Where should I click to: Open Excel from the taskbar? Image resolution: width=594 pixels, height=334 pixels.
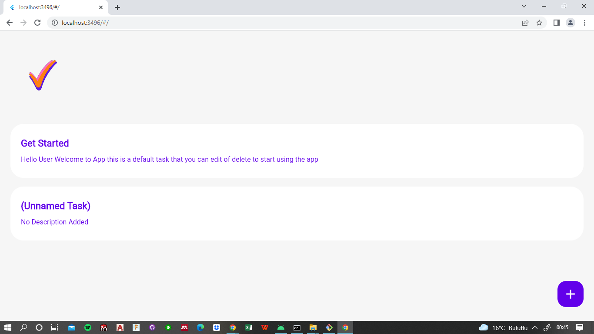pyautogui.click(x=249, y=327)
